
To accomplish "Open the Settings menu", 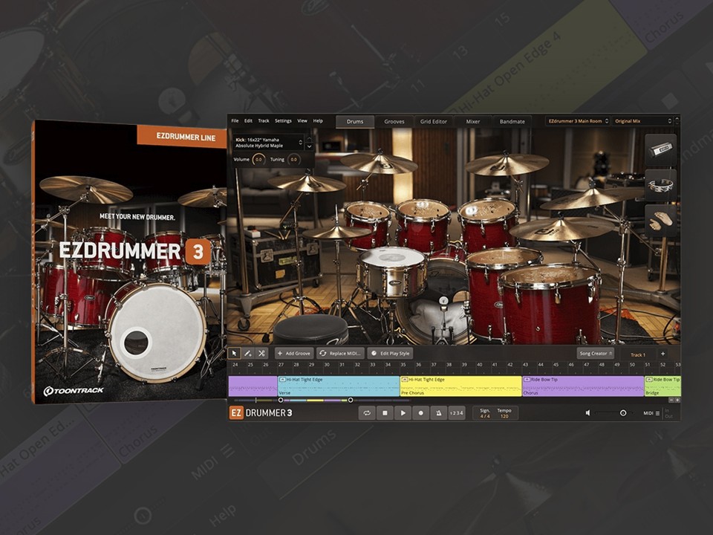I will (283, 121).
